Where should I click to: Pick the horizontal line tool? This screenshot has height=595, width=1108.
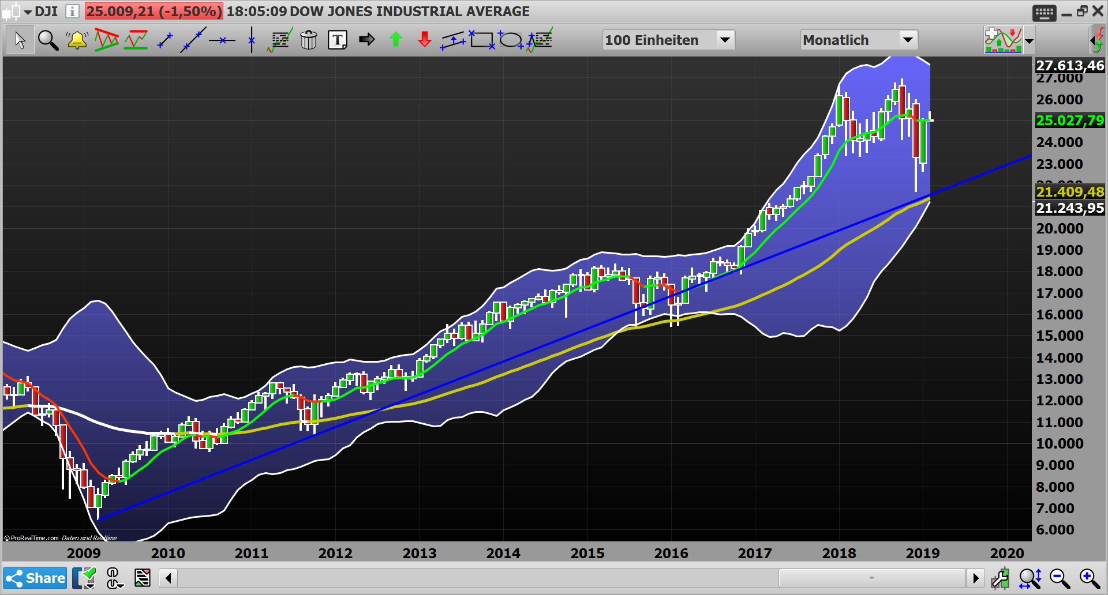(222, 40)
